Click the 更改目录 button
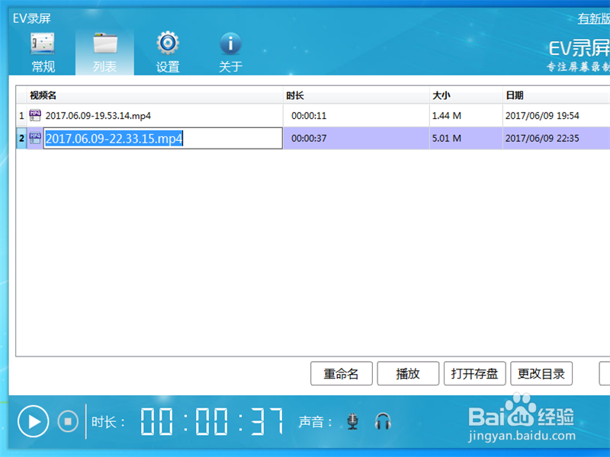610x457 pixels. pos(541,373)
